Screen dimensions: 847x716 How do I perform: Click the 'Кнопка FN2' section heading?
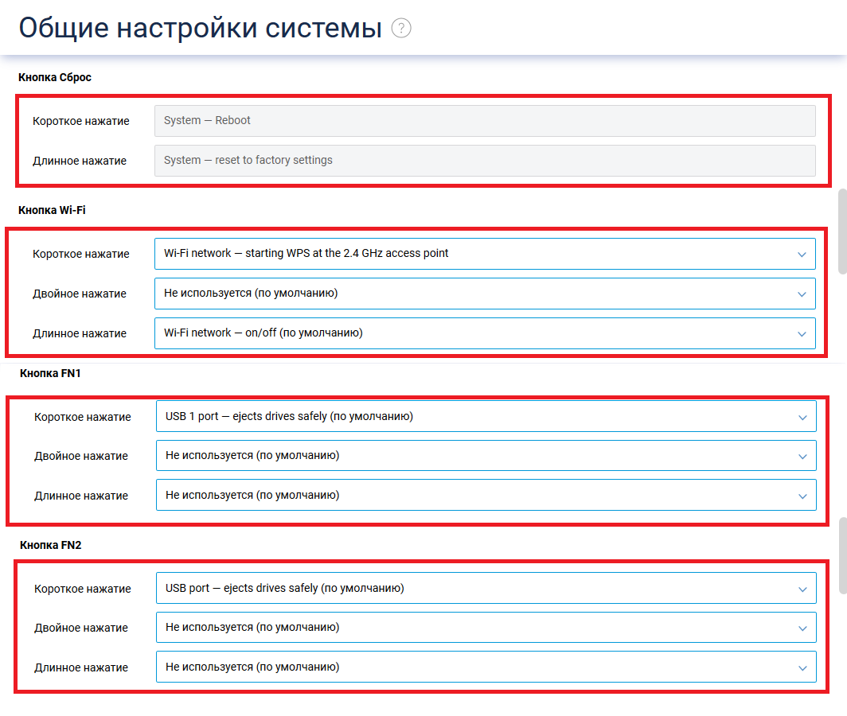(x=50, y=545)
